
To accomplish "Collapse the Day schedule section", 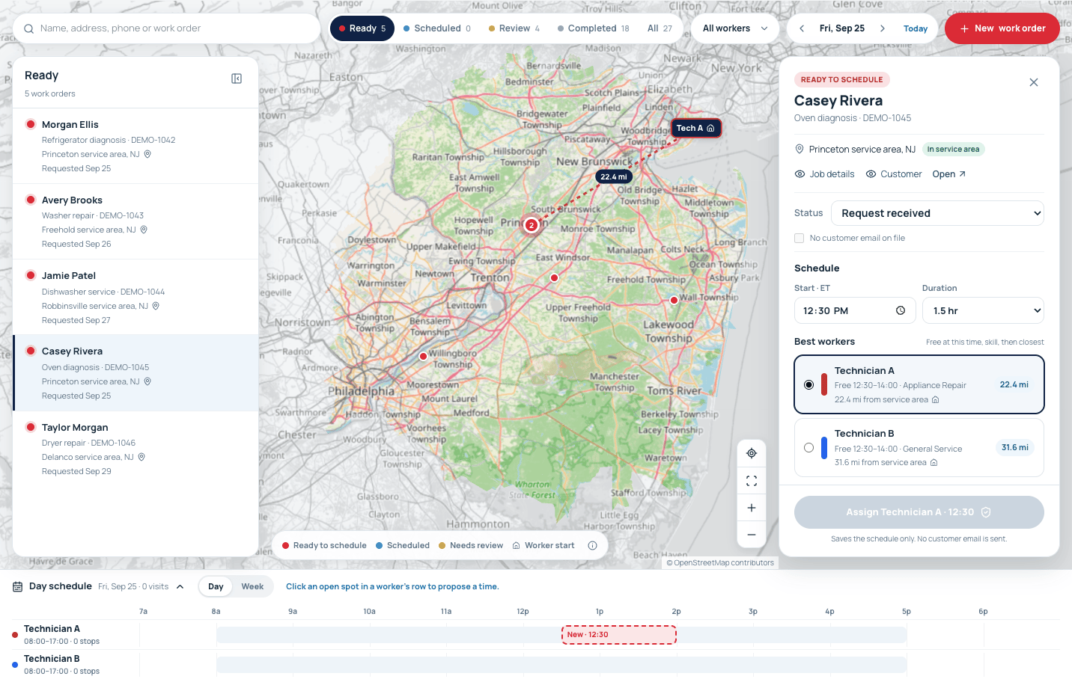I will [x=180, y=586].
